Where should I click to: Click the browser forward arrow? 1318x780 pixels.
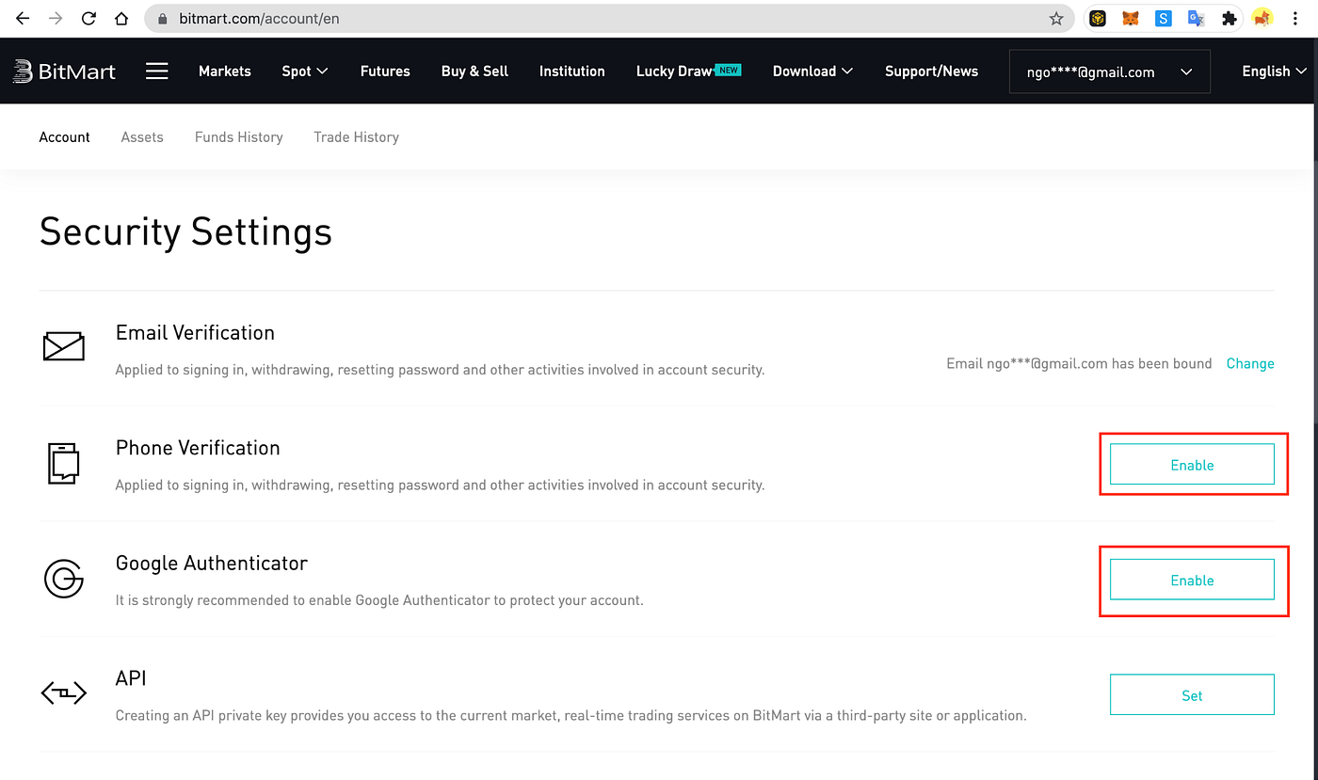56,18
